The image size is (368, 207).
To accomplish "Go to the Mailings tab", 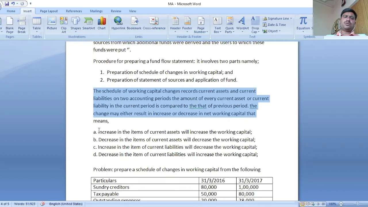I will click(96, 11).
